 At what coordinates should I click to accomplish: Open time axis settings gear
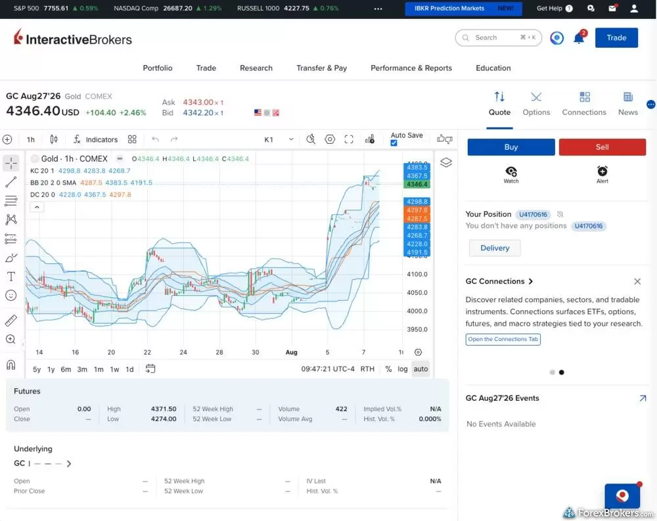pyautogui.click(x=418, y=352)
